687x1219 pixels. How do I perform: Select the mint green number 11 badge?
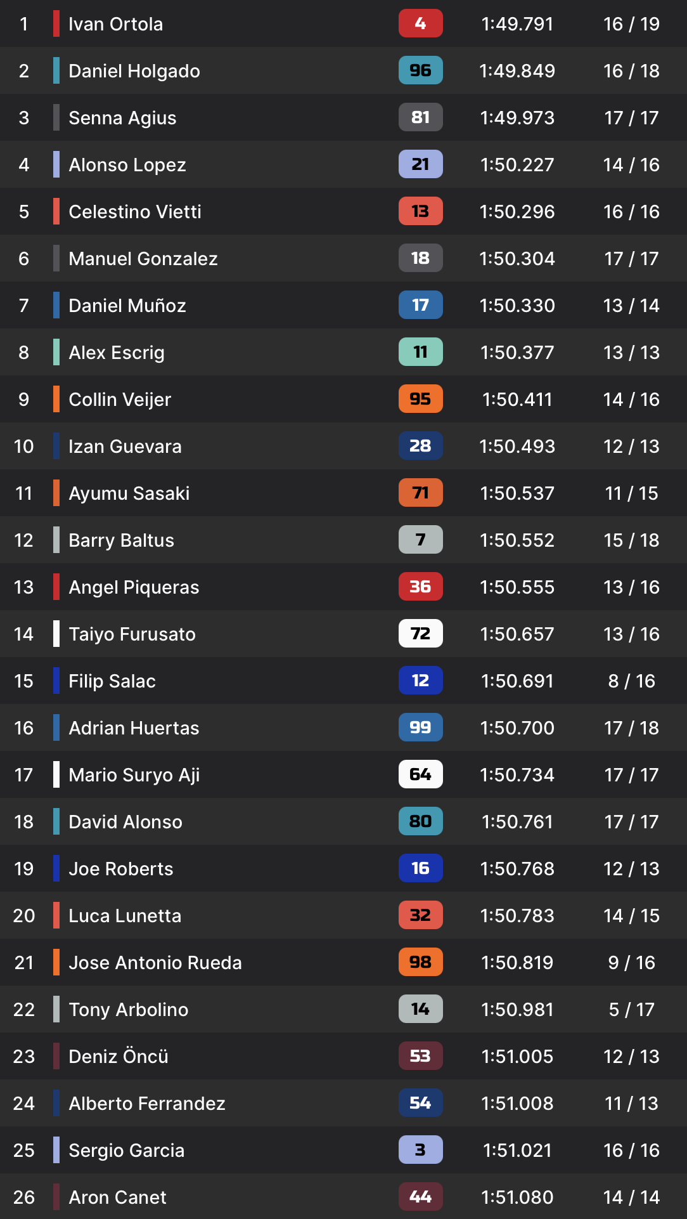(420, 352)
